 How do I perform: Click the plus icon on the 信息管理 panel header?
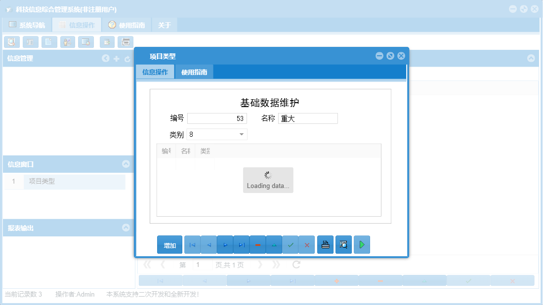pyautogui.click(x=116, y=58)
